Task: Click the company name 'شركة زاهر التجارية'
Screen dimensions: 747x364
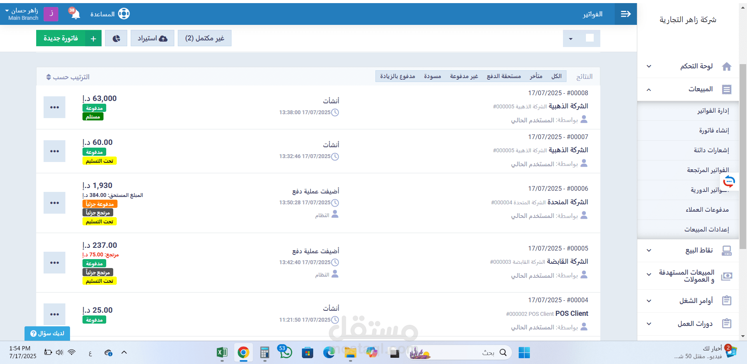Action: point(688,20)
